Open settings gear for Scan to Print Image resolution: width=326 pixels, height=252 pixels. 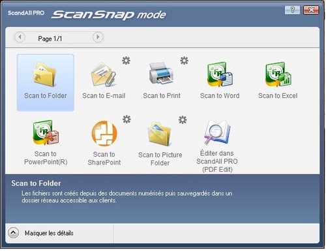pos(184,61)
